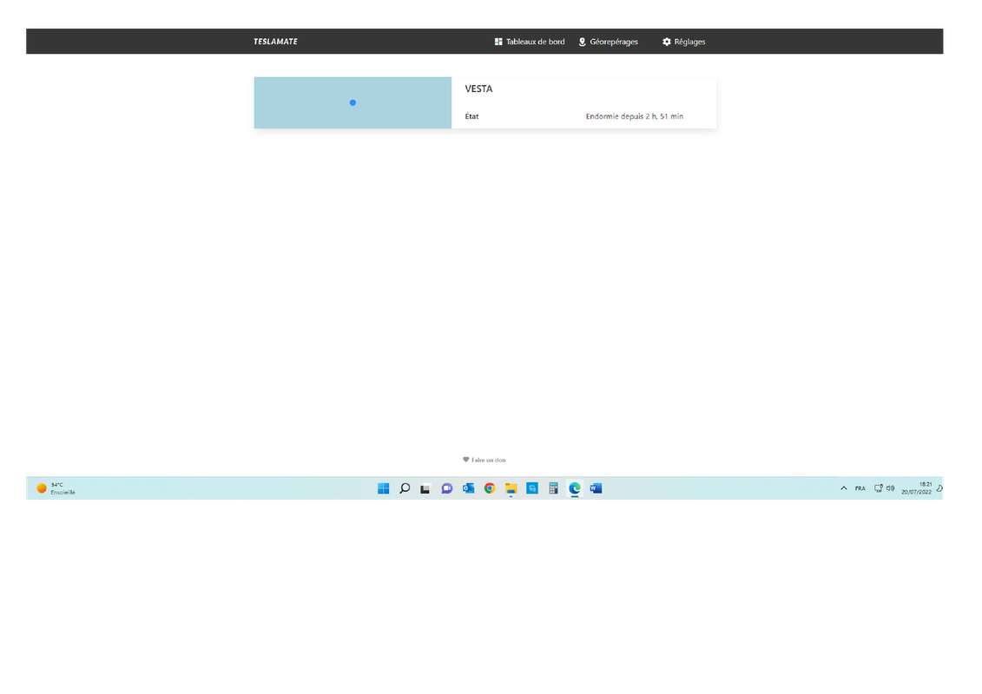Click the focus assist moon icon
This screenshot has width=982, height=694.
pos(939,488)
